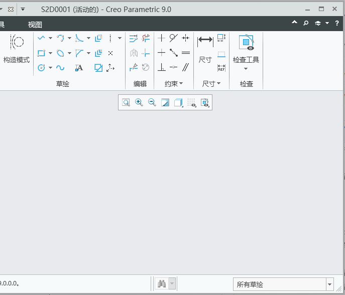Image resolution: width=345 pixels, height=295 pixels.
Task: Select the Centerline tool
Action: point(110,38)
